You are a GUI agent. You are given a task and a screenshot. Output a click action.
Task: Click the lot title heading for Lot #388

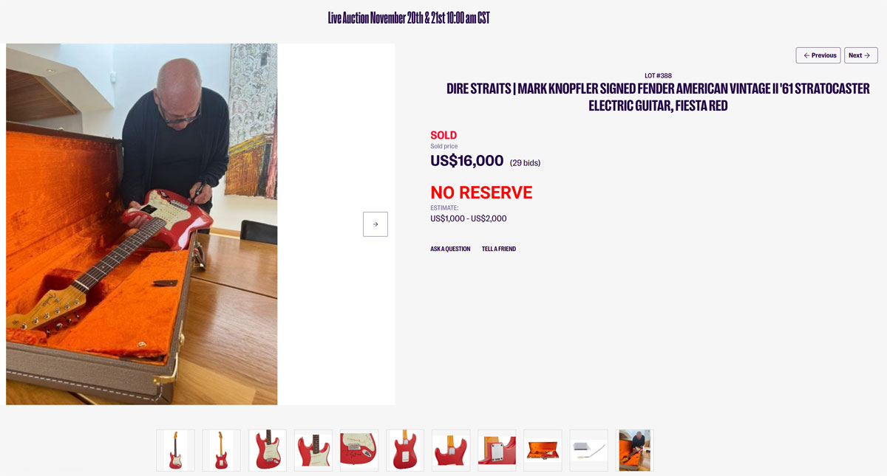[x=658, y=97]
